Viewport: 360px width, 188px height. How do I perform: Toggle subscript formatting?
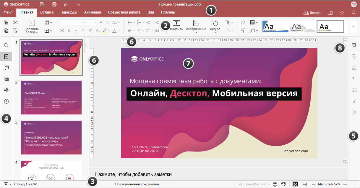click(x=97, y=31)
